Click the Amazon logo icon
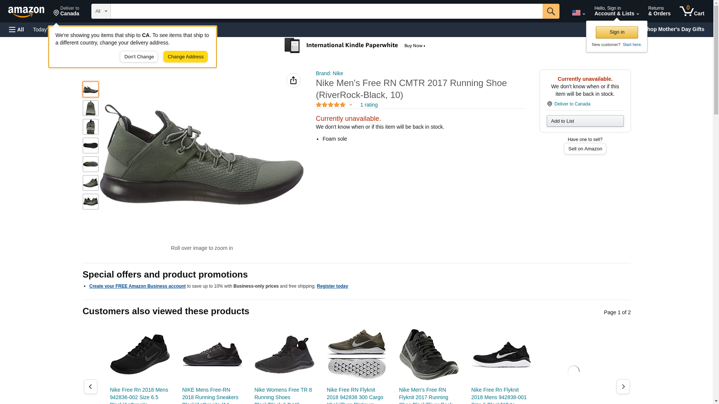Screen dimensions: 719x404 (x=26, y=12)
